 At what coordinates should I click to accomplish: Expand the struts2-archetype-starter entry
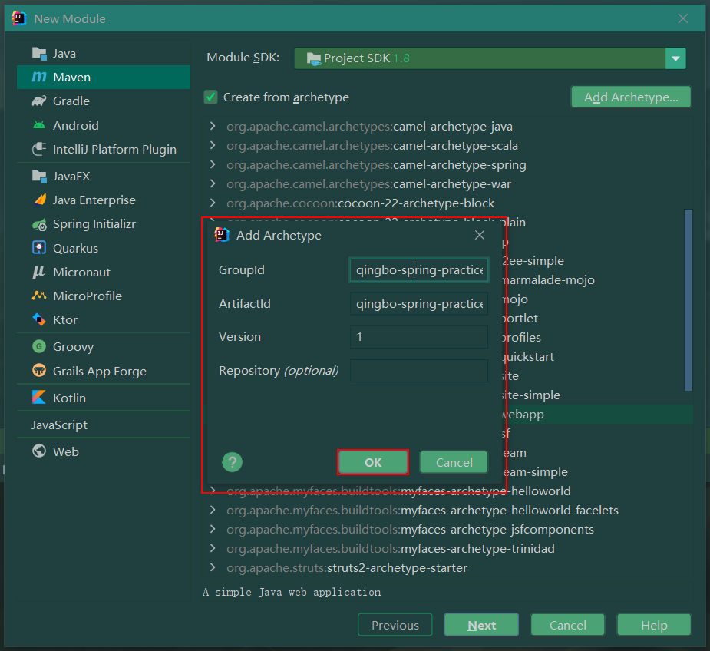click(213, 567)
